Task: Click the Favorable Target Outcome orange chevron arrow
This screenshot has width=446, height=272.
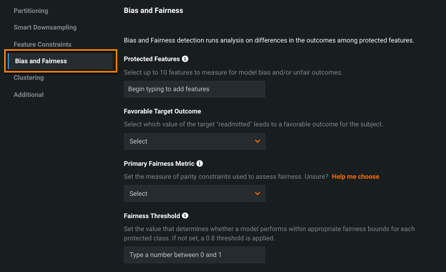Action: click(x=258, y=141)
